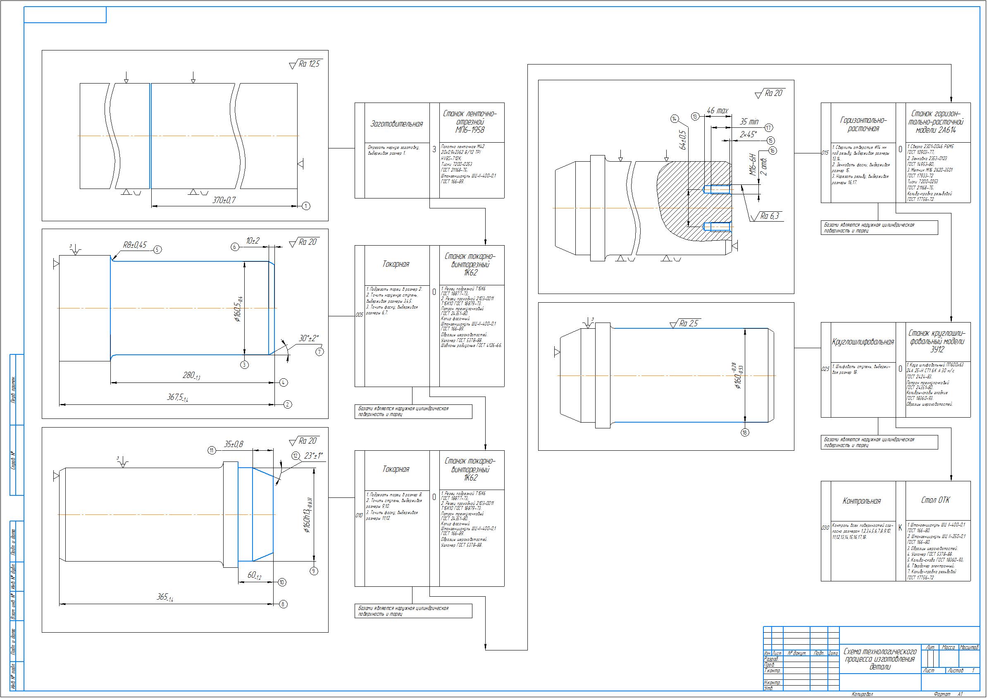Select position balloon number 18
The image size is (987, 698).
coord(745,432)
